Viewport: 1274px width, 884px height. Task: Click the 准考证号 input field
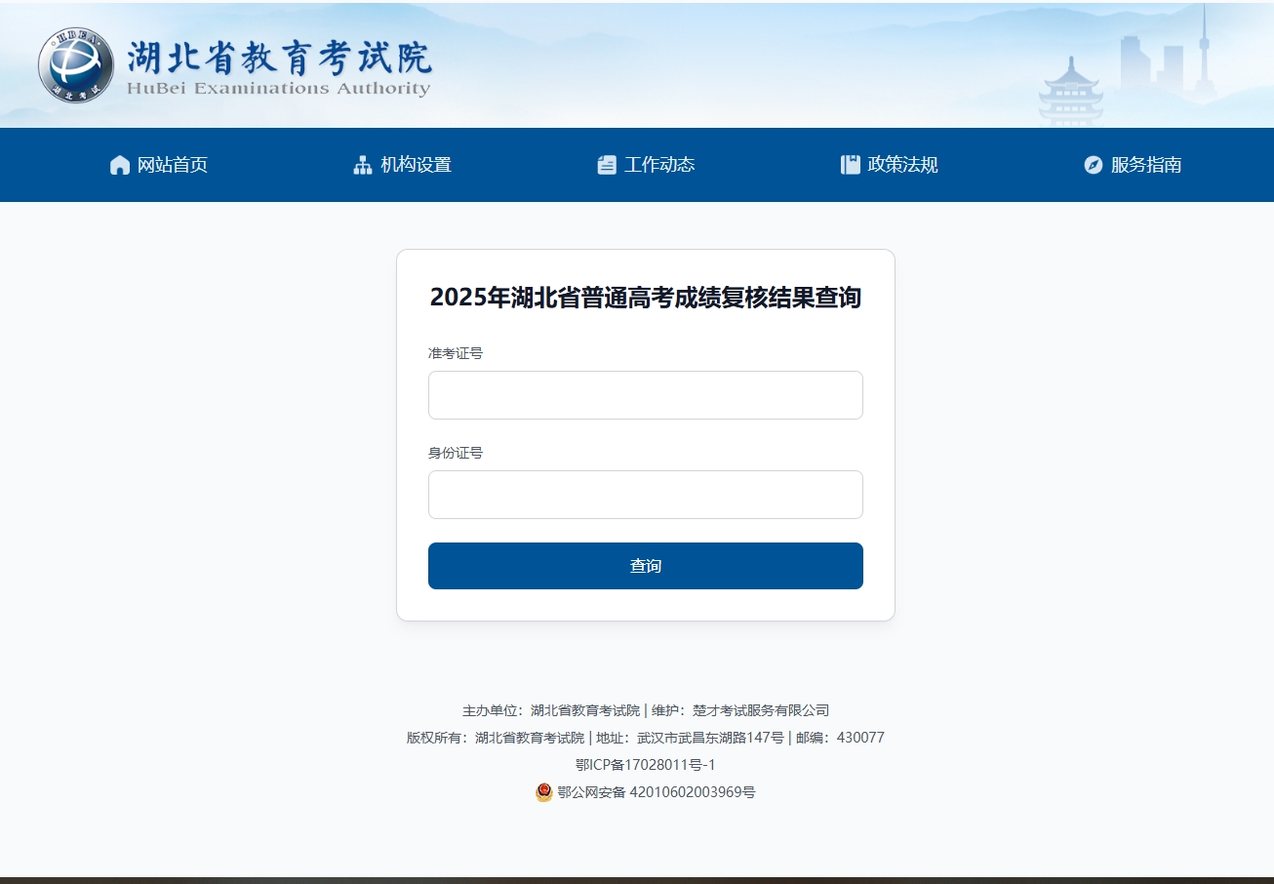click(x=645, y=395)
